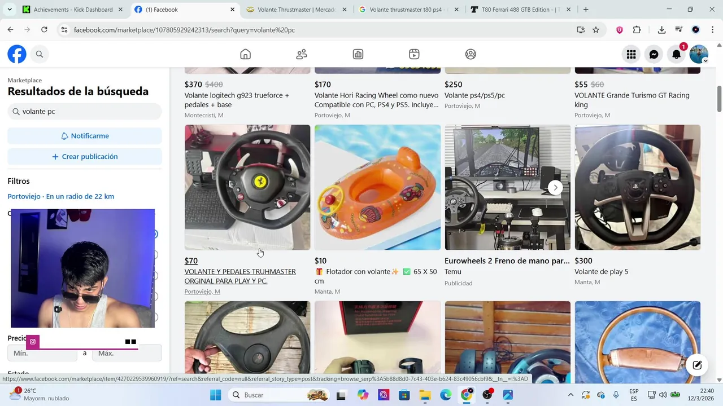Open the Friends icon in top nav
This screenshot has width=723, height=406.
click(x=302, y=54)
